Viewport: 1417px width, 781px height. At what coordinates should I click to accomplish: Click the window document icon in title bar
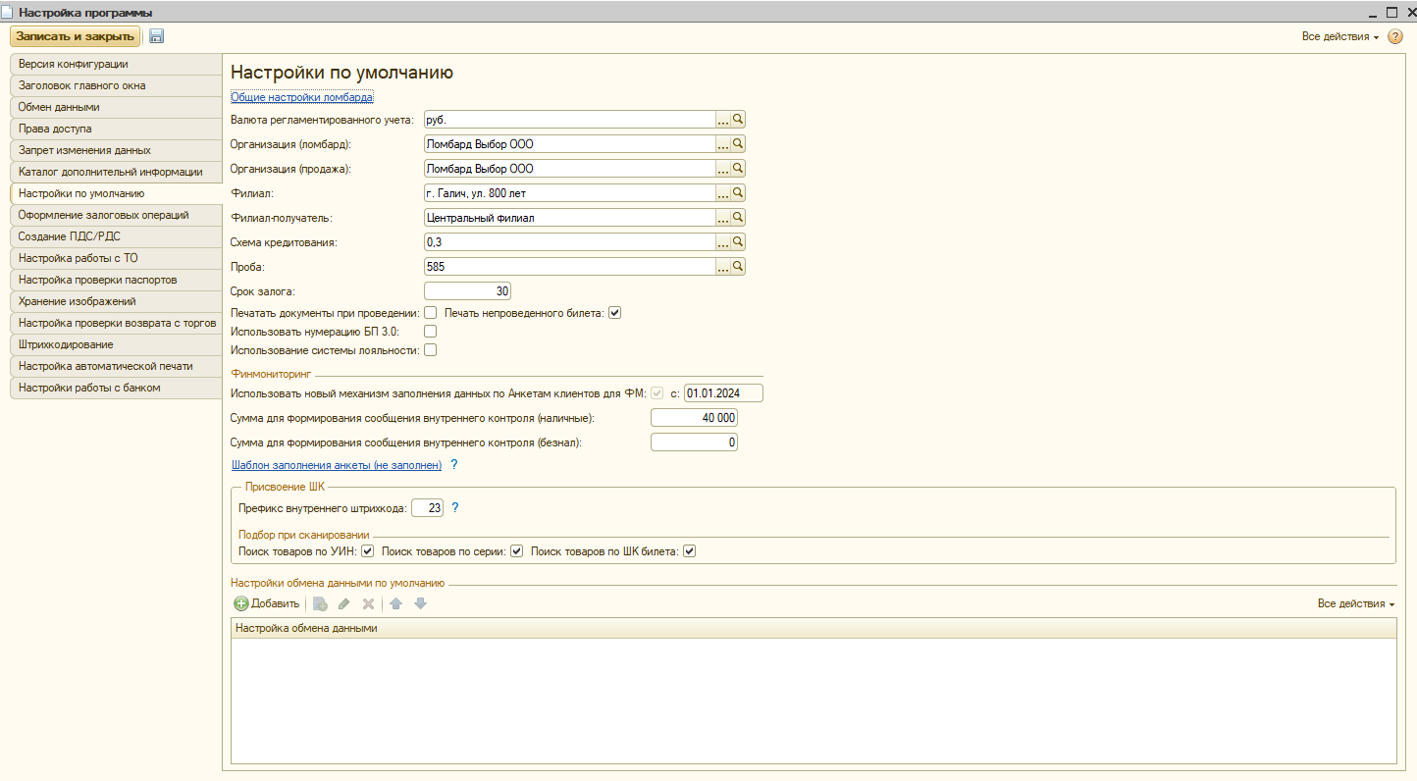click(8, 12)
